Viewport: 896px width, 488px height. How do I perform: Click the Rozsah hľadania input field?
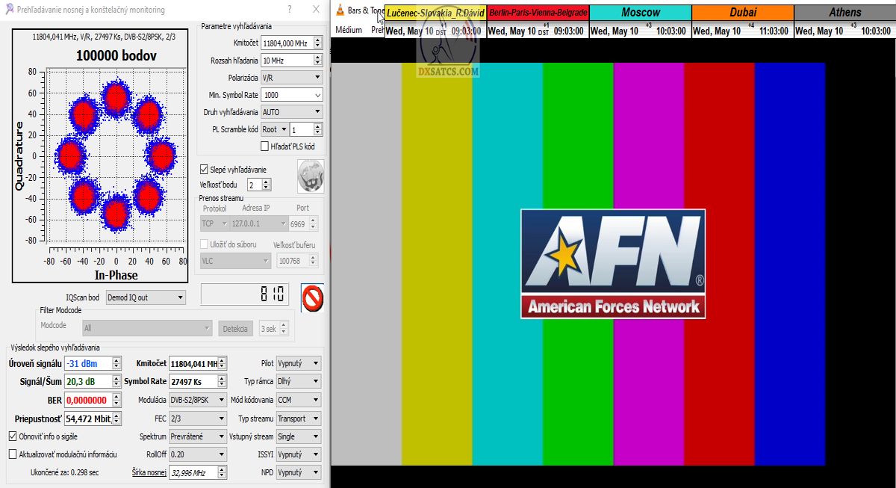tap(285, 61)
